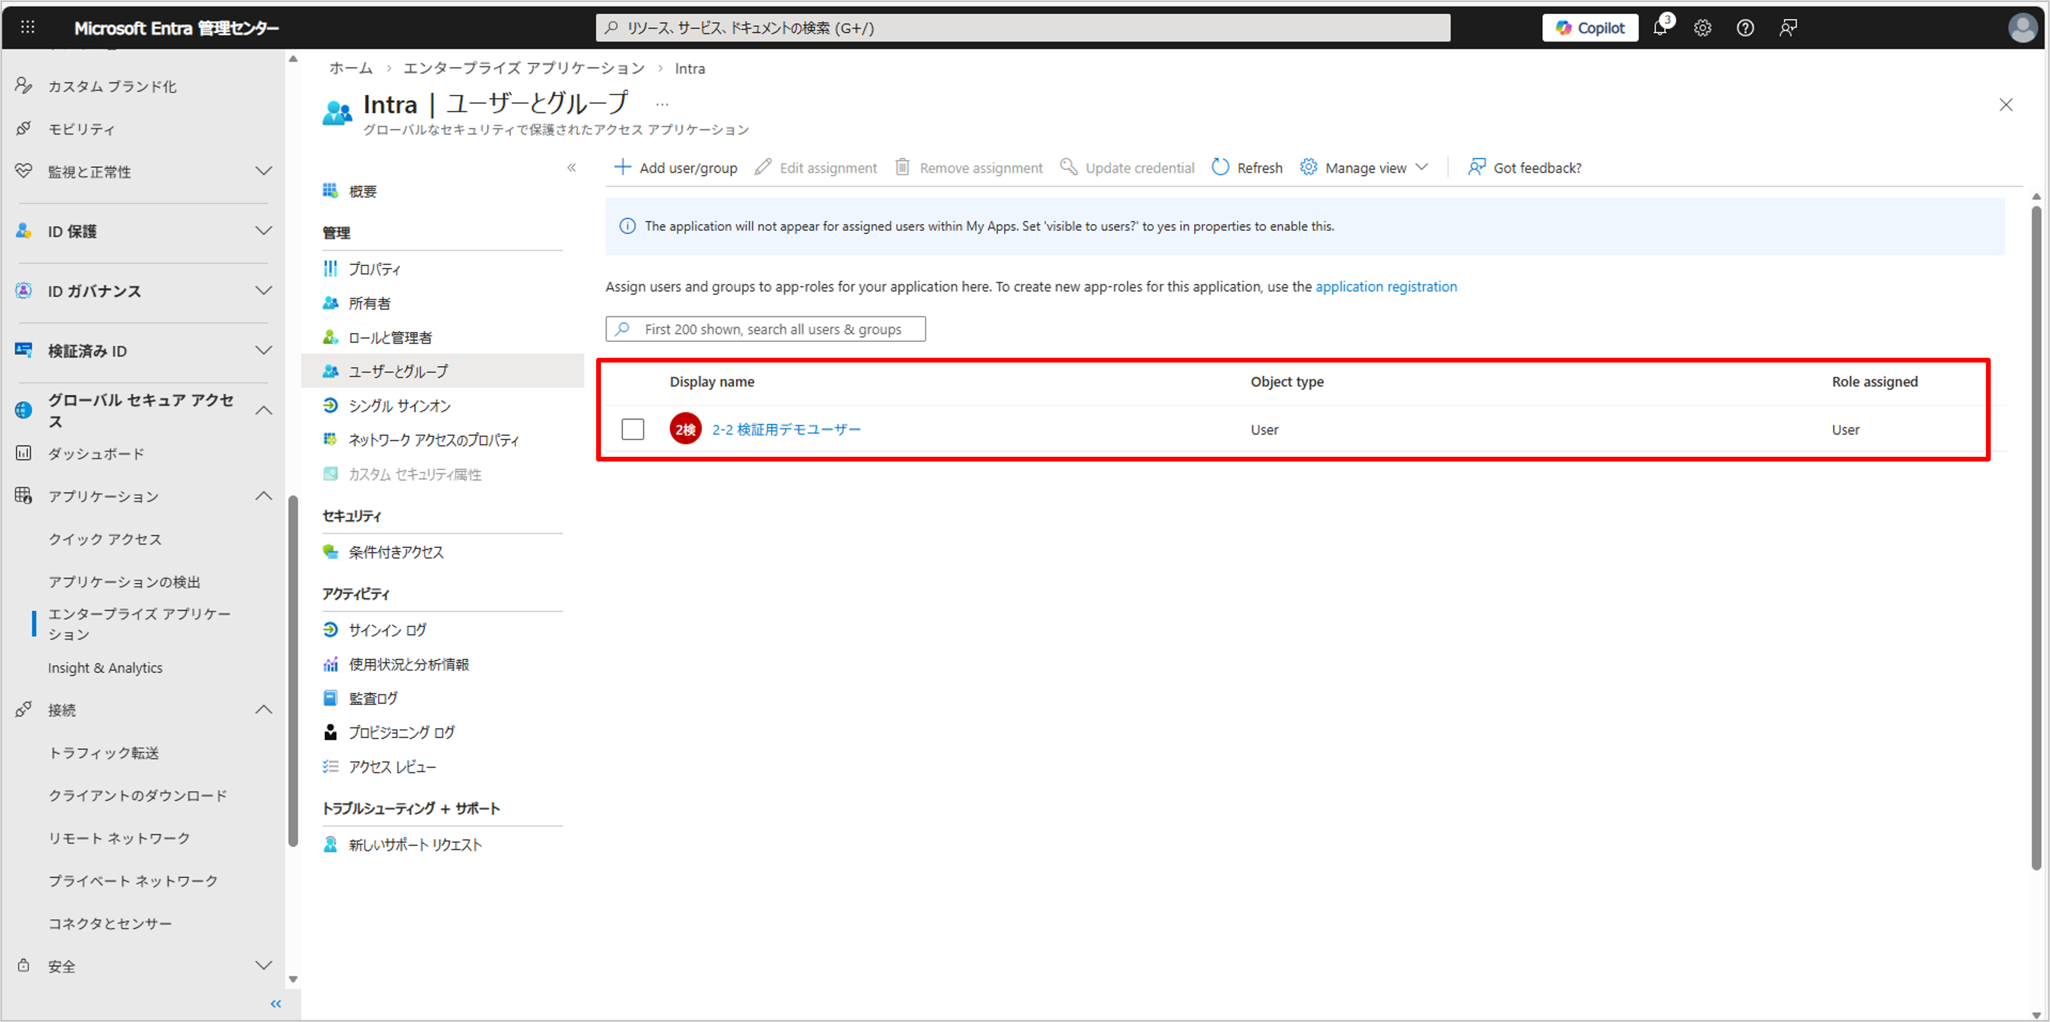Click Add user/group plus icon

(x=622, y=167)
